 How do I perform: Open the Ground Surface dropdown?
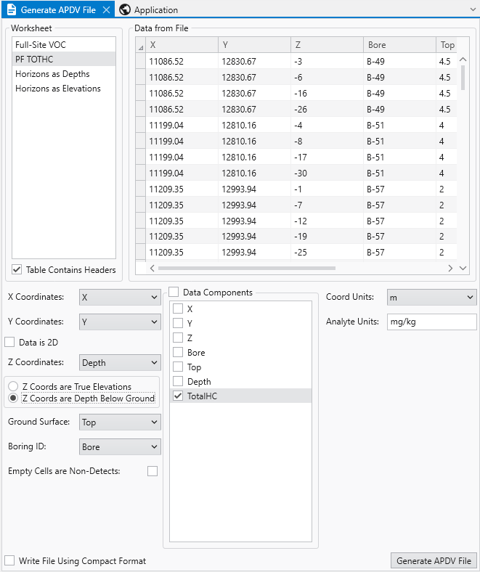pyautogui.click(x=120, y=422)
